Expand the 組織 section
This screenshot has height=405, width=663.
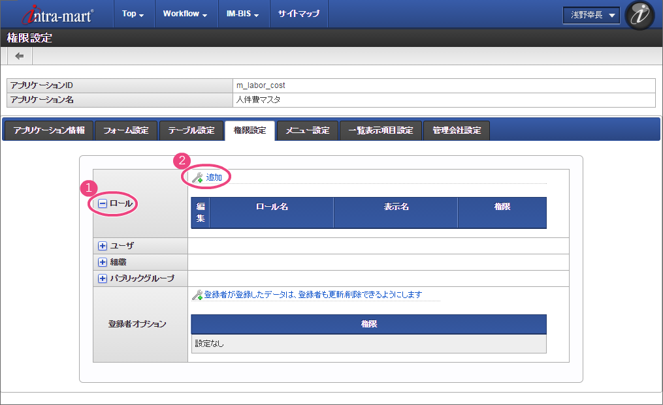tap(102, 262)
